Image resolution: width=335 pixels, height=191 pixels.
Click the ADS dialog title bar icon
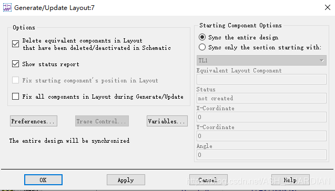pyautogui.click(x=7, y=7)
